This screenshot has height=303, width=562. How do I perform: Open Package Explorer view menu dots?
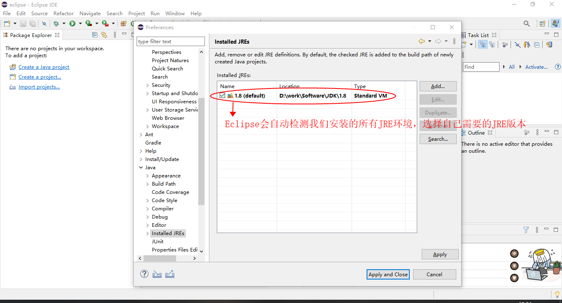point(115,35)
